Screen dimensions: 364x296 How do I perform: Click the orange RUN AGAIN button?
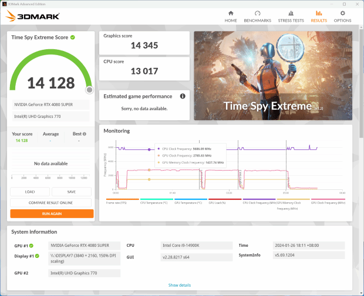click(x=52, y=213)
